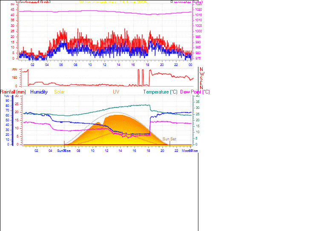Click the 'S' compass direction letter
The height and width of the screenshot is (231, 324).
point(201,79)
